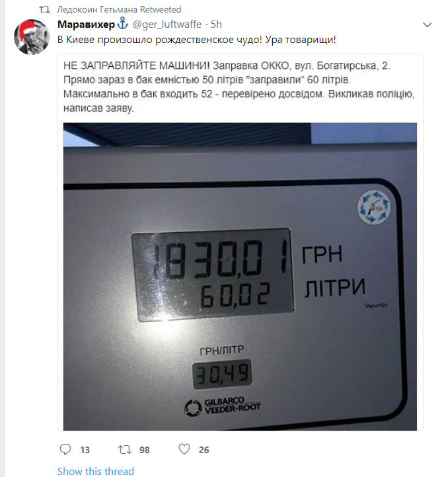Like the tweet with the heart icon

coord(184,449)
